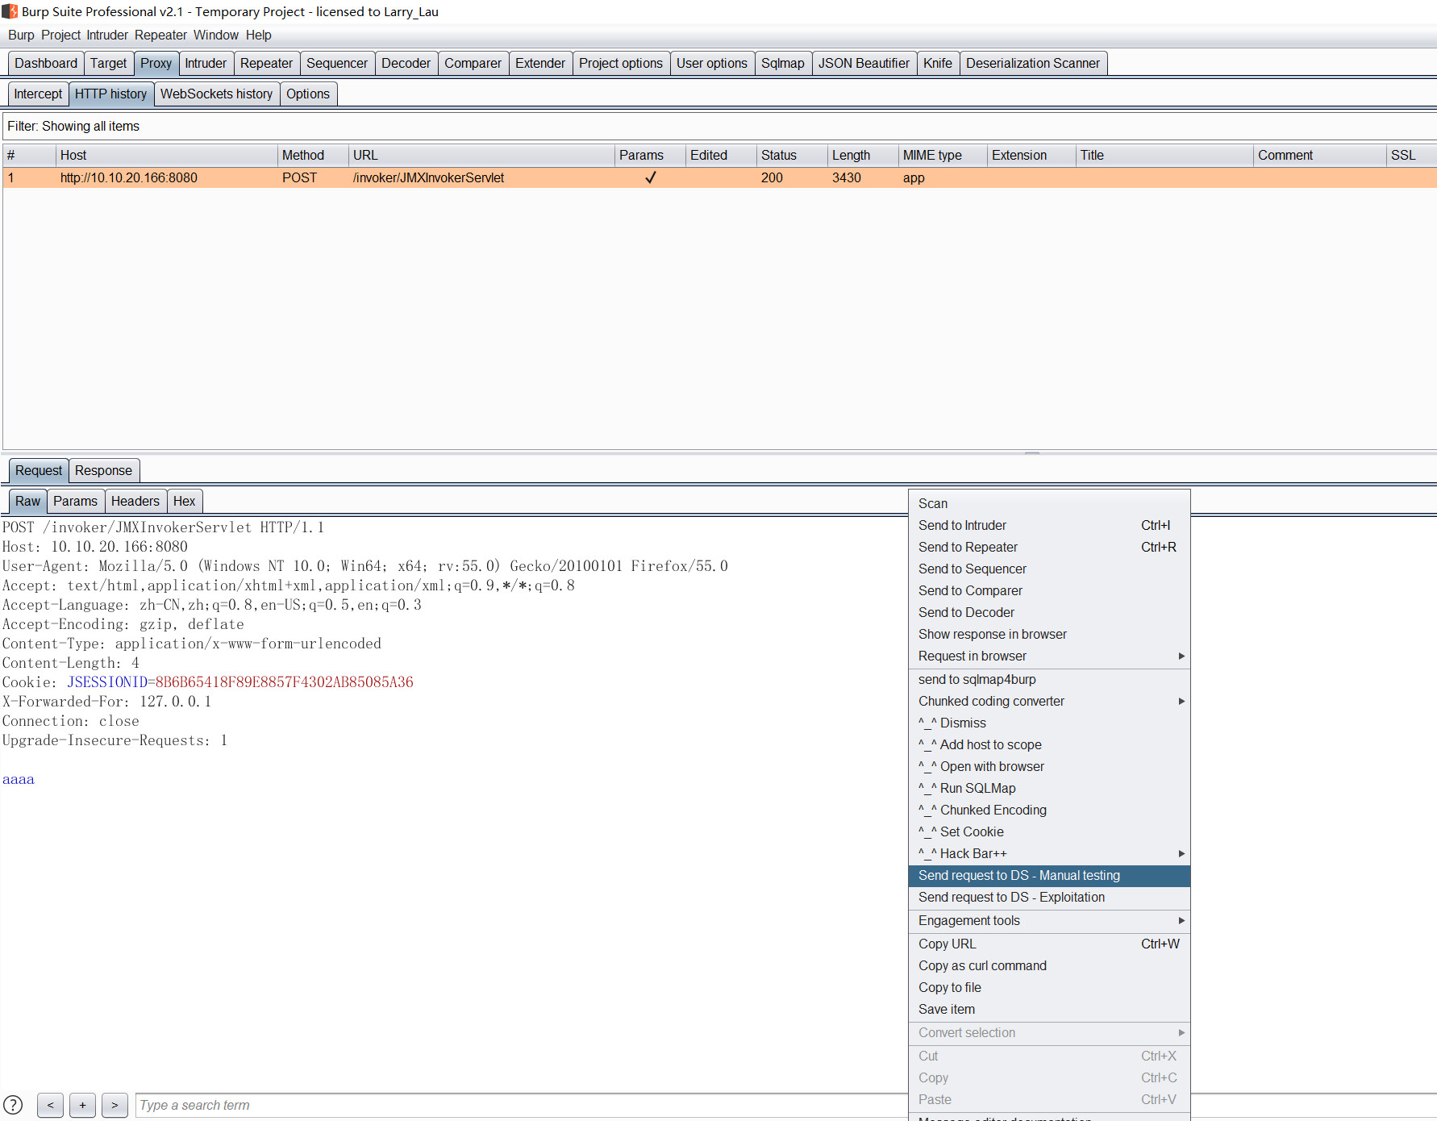Choose Scan from the context menu
This screenshot has width=1437, height=1121.
[x=1049, y=503]
